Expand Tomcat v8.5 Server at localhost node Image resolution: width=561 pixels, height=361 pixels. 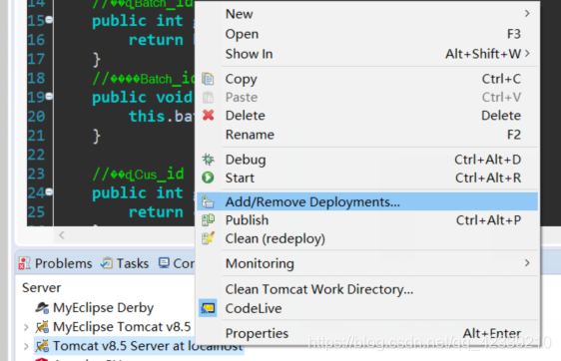point(26,346)
